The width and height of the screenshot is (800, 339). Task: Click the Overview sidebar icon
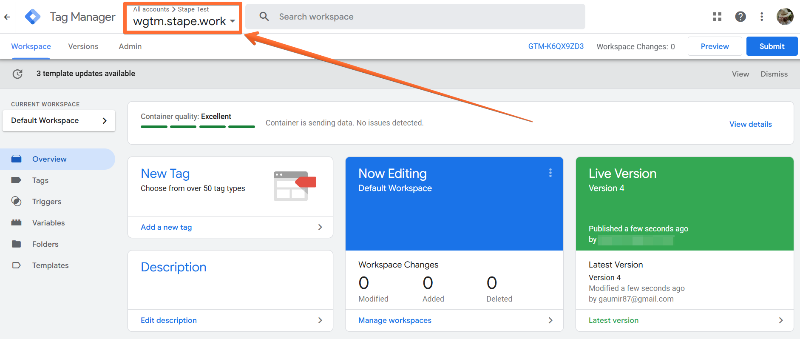coord(16,159)
